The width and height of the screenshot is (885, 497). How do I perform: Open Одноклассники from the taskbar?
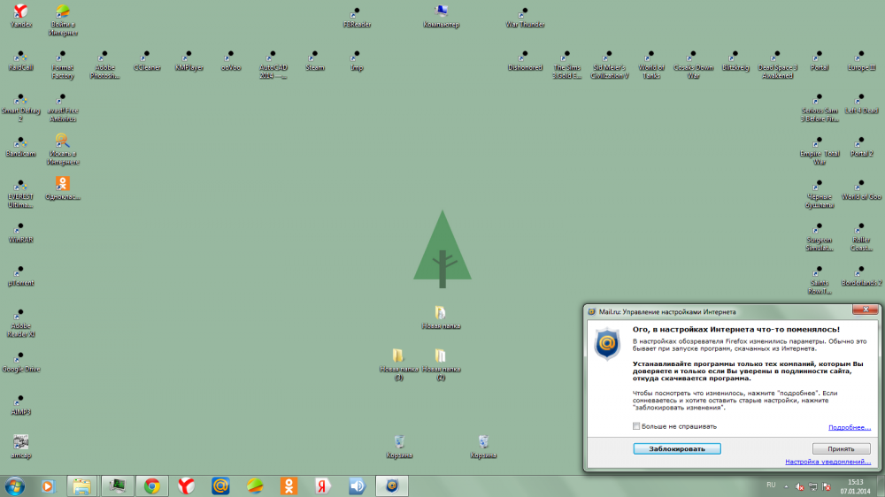[289, 486]
